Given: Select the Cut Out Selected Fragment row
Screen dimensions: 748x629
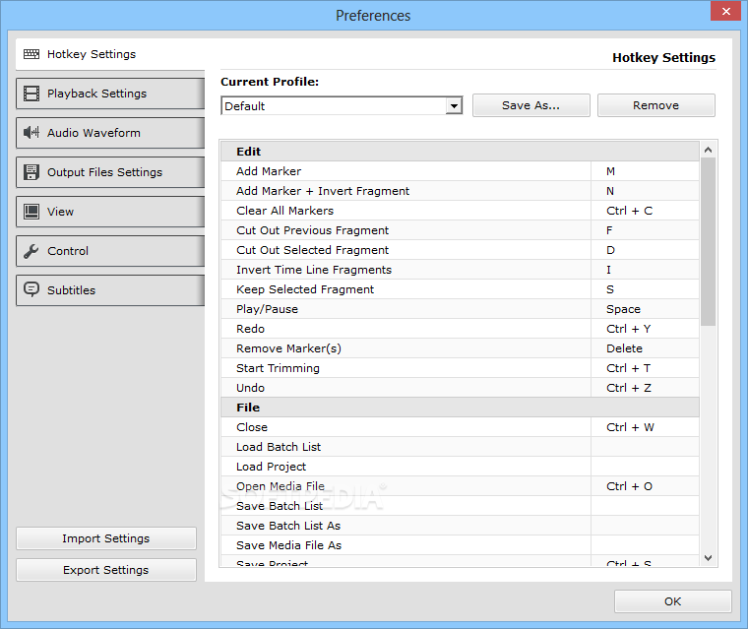Looking at the screenshot, I should [460, 250].
